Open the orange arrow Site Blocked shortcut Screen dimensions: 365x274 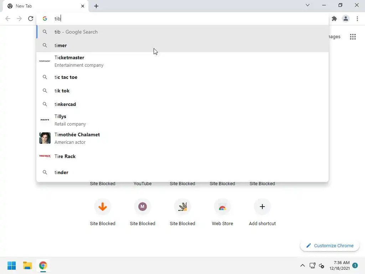point(102,213)
